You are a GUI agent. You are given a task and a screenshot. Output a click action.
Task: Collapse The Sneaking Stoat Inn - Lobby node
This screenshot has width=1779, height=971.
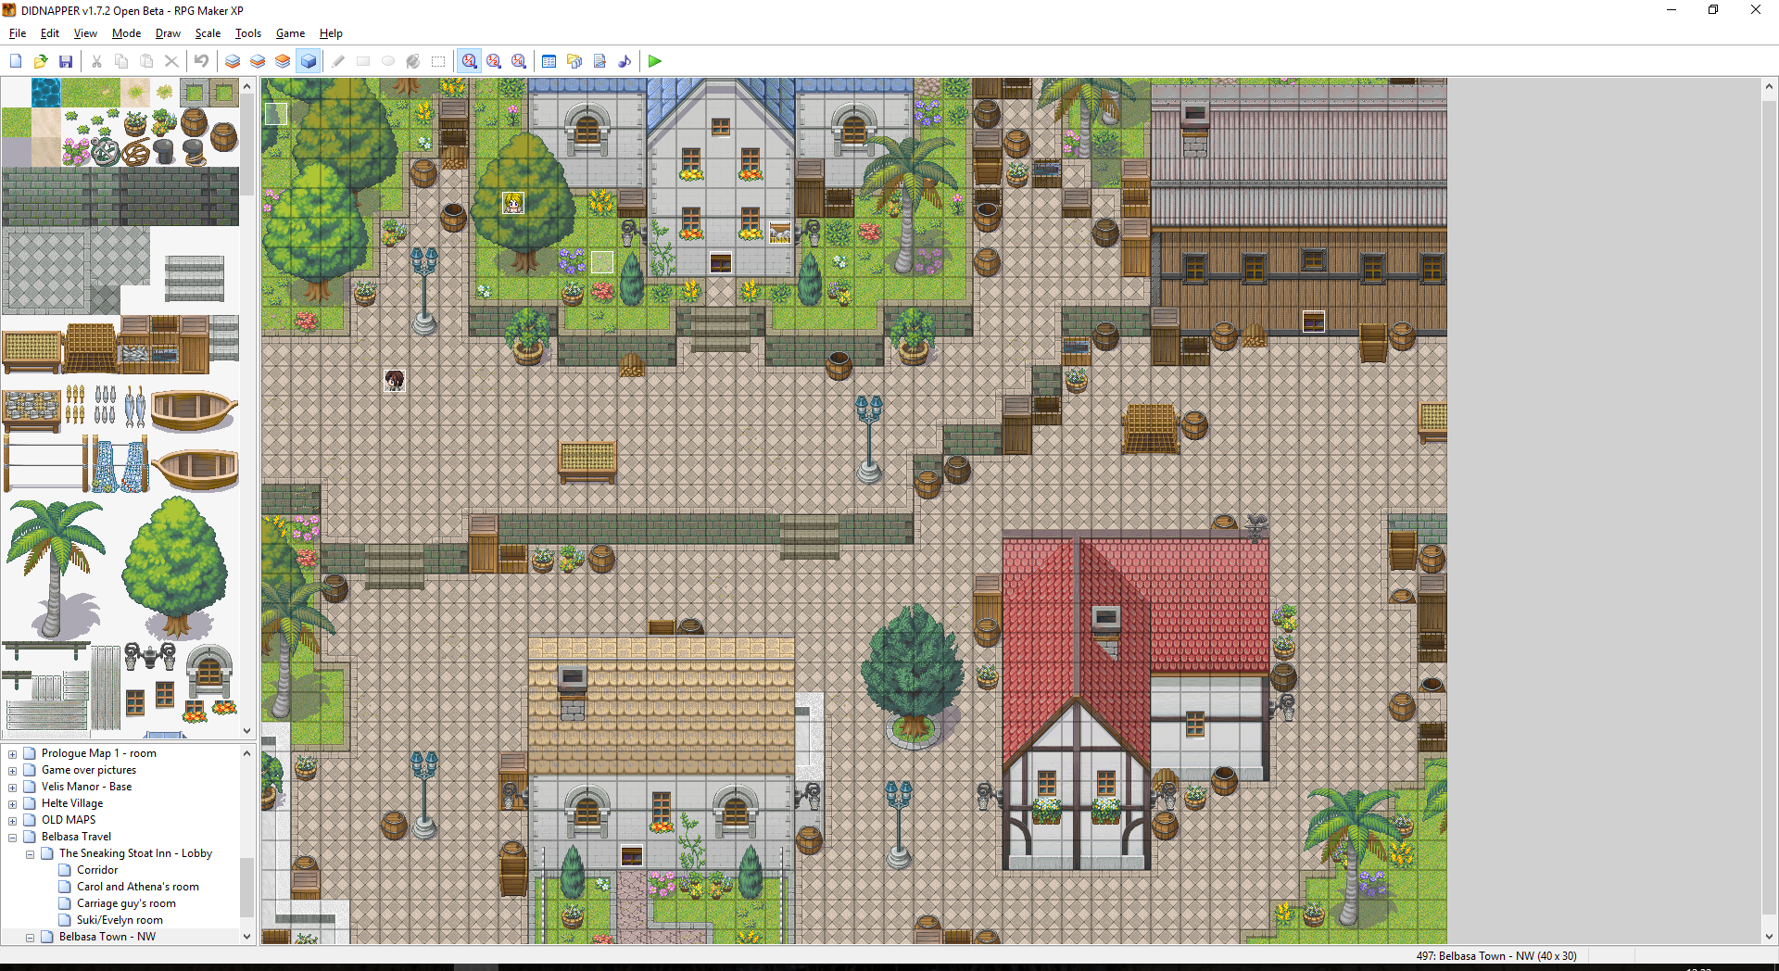(x=31, y=854)
